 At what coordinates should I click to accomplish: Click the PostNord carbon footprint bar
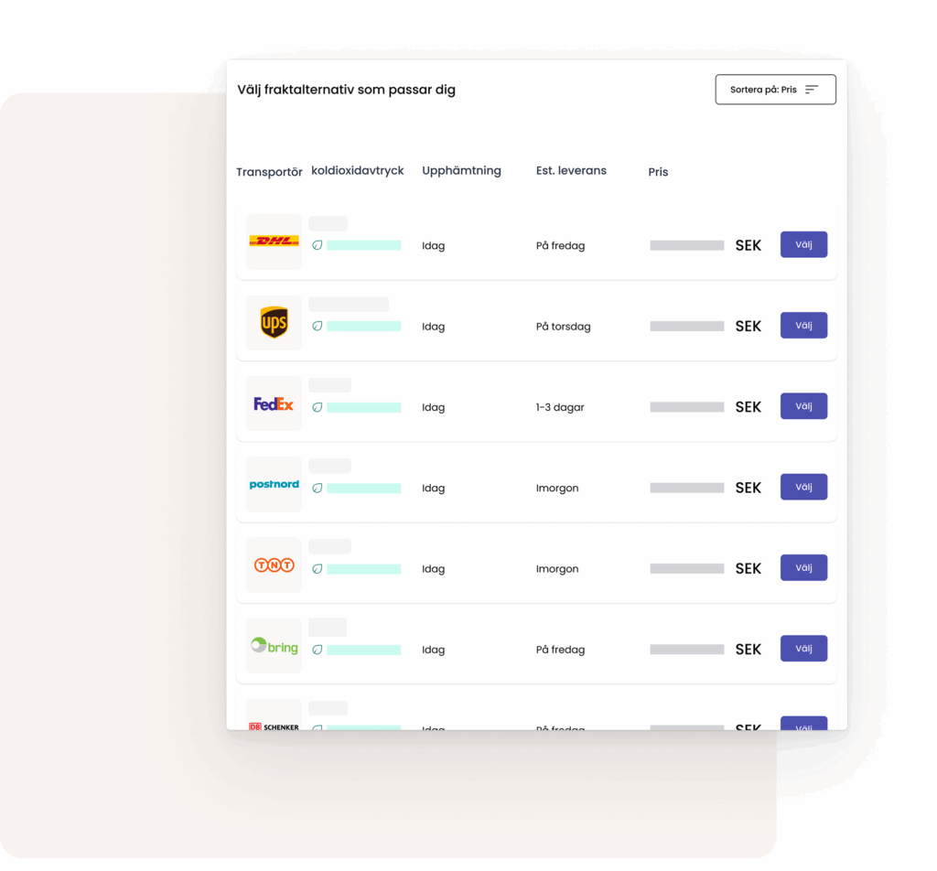pyautogui.click(x=364, y=488)
